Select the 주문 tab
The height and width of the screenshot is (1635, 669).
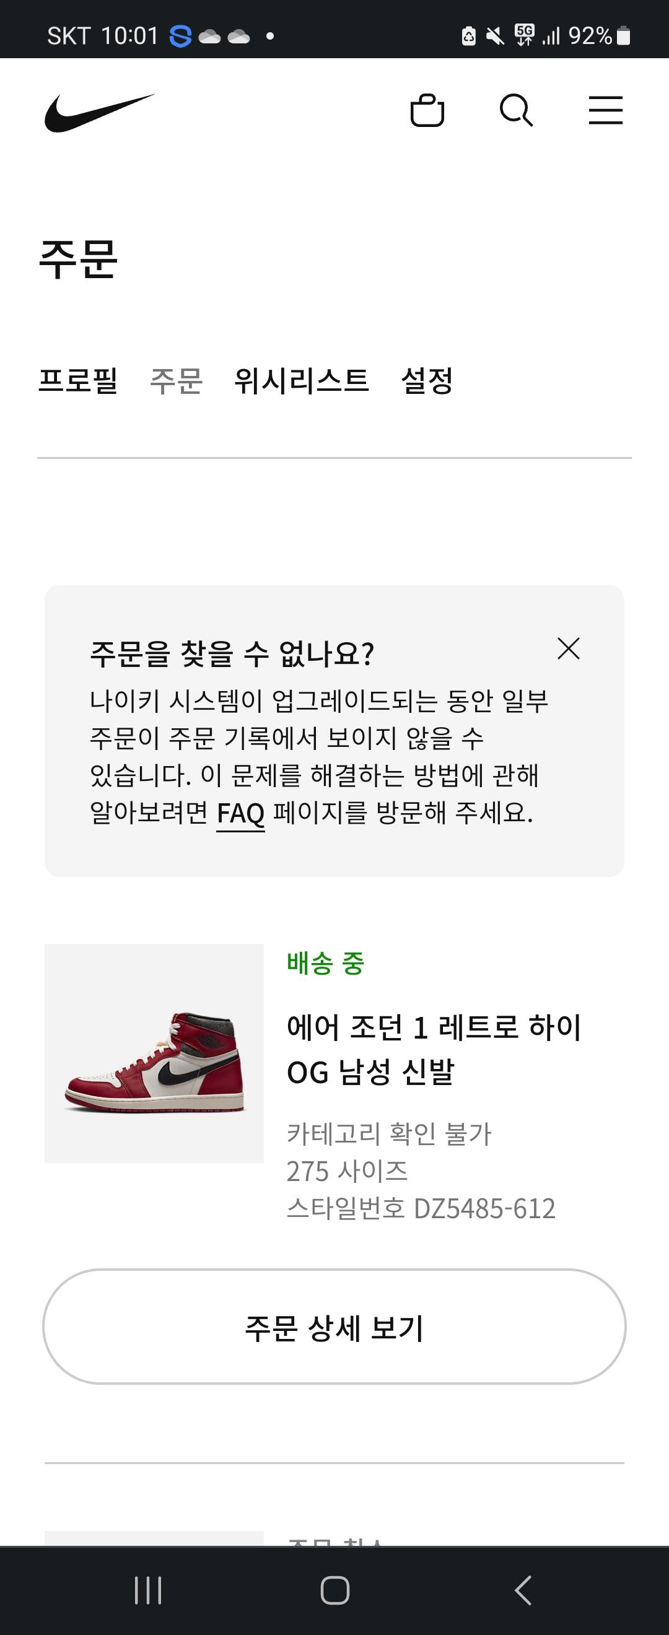coord(176,381)
